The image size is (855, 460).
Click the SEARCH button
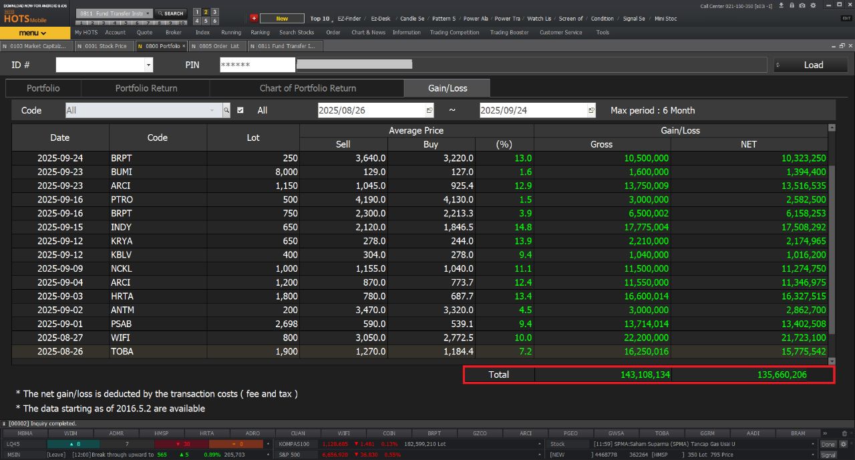tap(171, 13)
